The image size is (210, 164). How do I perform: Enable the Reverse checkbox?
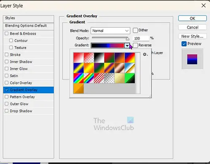click(x=135, y=45)
